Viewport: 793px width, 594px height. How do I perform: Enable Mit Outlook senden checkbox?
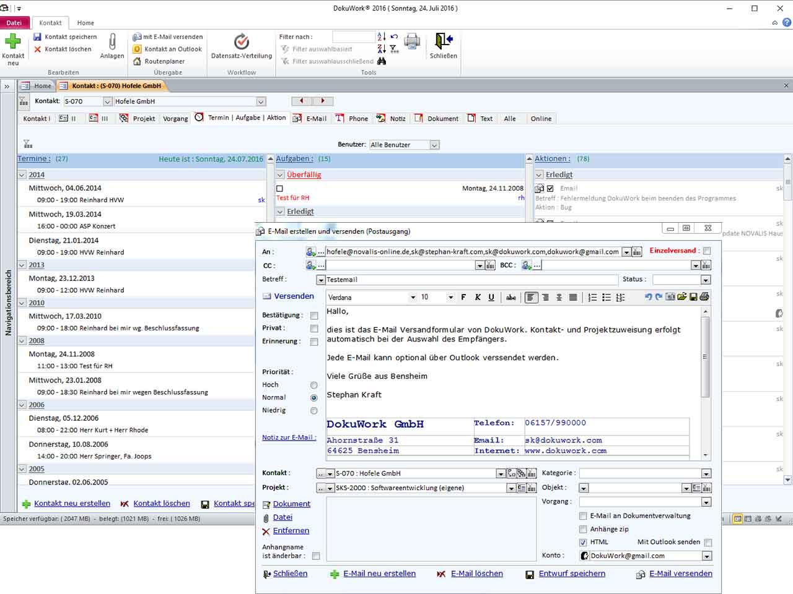tap(708, 543)
